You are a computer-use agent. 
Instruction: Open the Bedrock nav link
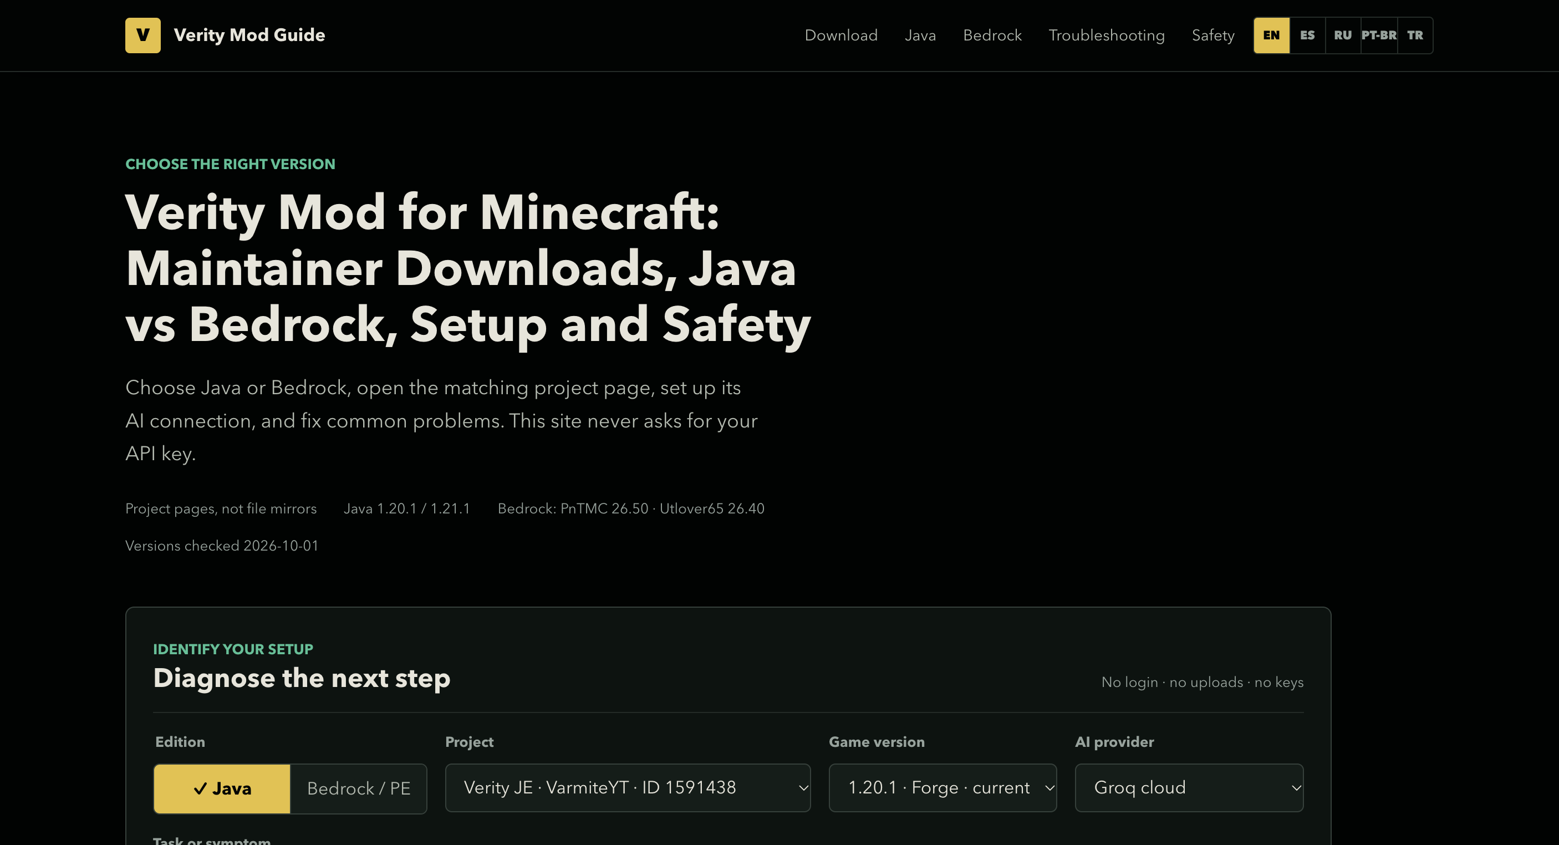tap(992, 35)
